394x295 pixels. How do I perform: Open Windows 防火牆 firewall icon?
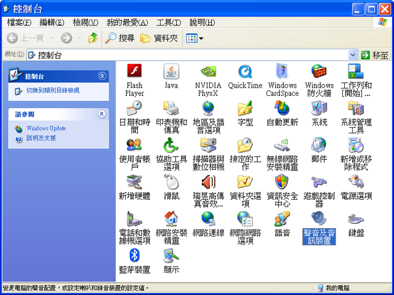point(319,71)
